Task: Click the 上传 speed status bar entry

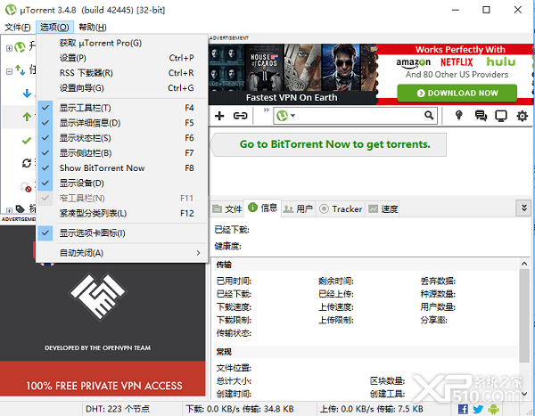Action: tap(371, 409)
